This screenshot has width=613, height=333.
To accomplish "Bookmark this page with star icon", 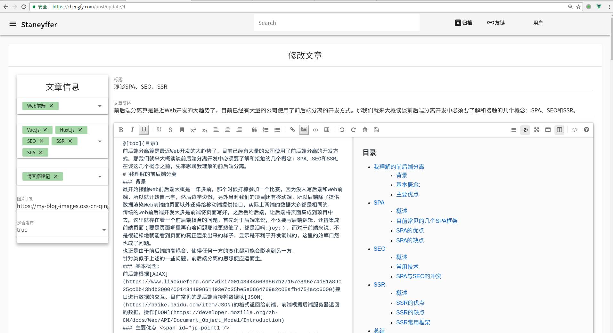I will coord(578,7).
